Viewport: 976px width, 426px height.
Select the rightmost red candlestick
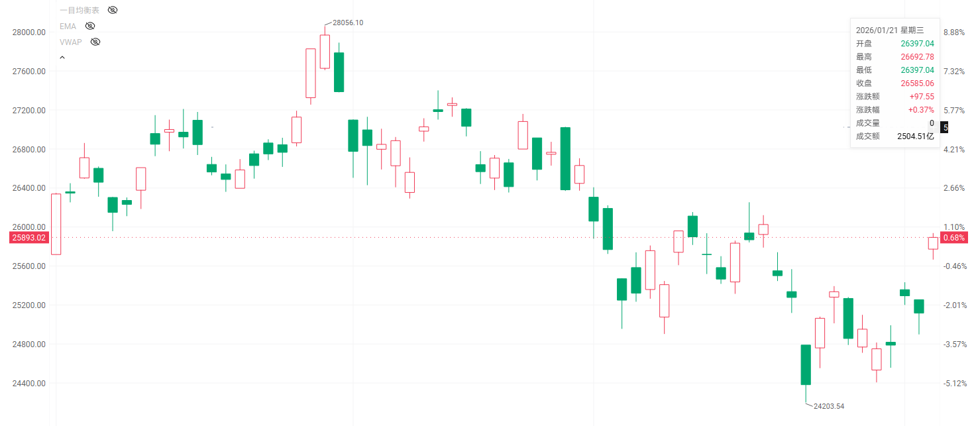(x=933, y=243)
